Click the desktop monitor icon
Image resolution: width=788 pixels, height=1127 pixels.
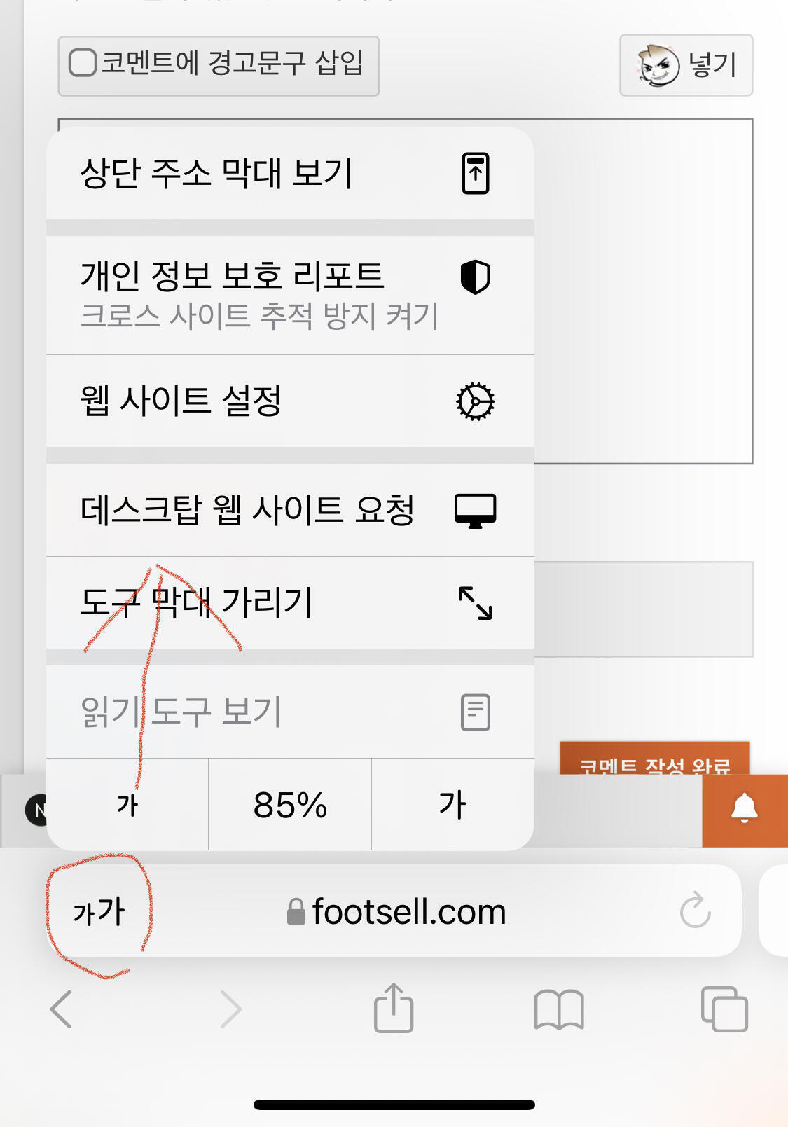pyautogui.click(x=475, y=510)
